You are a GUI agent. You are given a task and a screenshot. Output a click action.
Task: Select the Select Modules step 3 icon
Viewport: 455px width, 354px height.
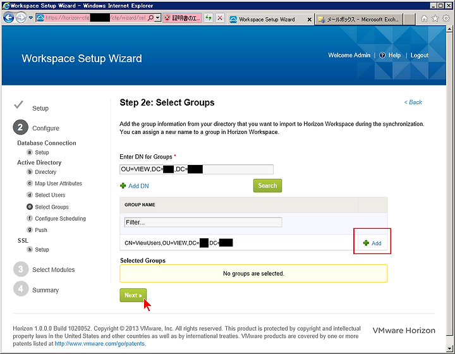coord(21,269)
